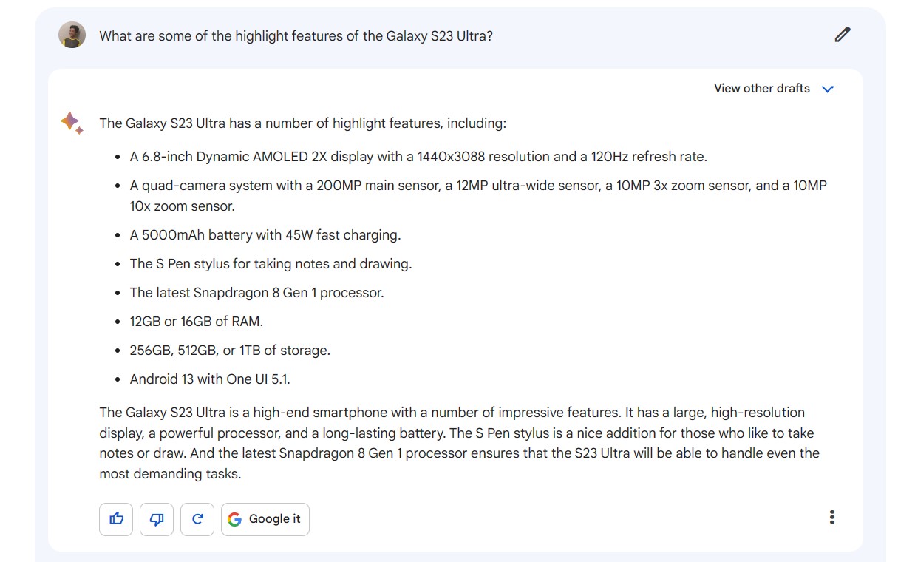Like the response with thumbs up
Screen dimensions: 915x562
click(116, 519)
